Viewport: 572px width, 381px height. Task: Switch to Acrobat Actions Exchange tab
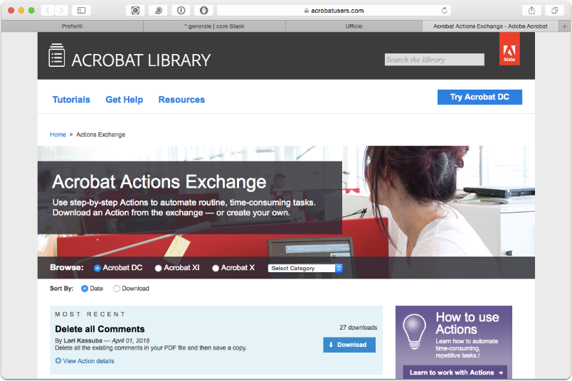(x=490, y=26)
